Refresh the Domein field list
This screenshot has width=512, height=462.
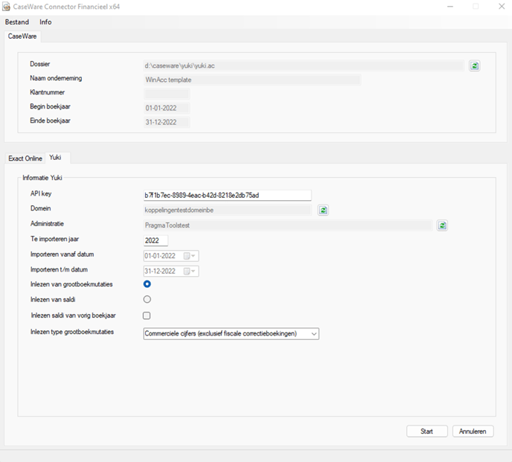[x=323, y=211]
